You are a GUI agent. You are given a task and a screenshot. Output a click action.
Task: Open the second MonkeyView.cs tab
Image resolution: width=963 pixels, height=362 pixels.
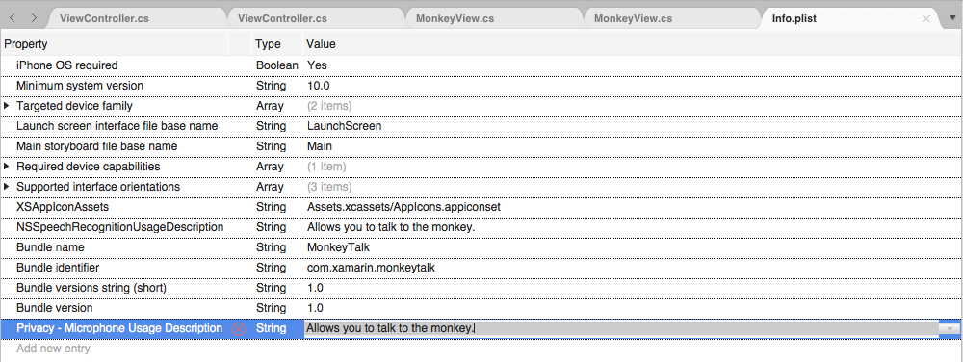(x=634, y=18)
